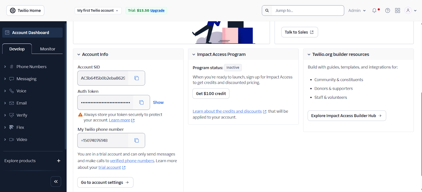This screenshot has height=192, width=422.
Task: Collapse the sidebar with double-chevron button
Action: click(x=56, y=181)
